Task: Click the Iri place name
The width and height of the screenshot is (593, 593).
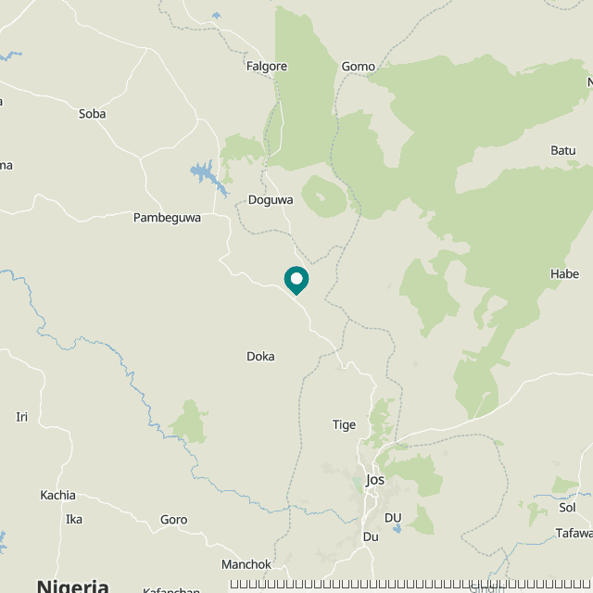Action: [21, 417]
